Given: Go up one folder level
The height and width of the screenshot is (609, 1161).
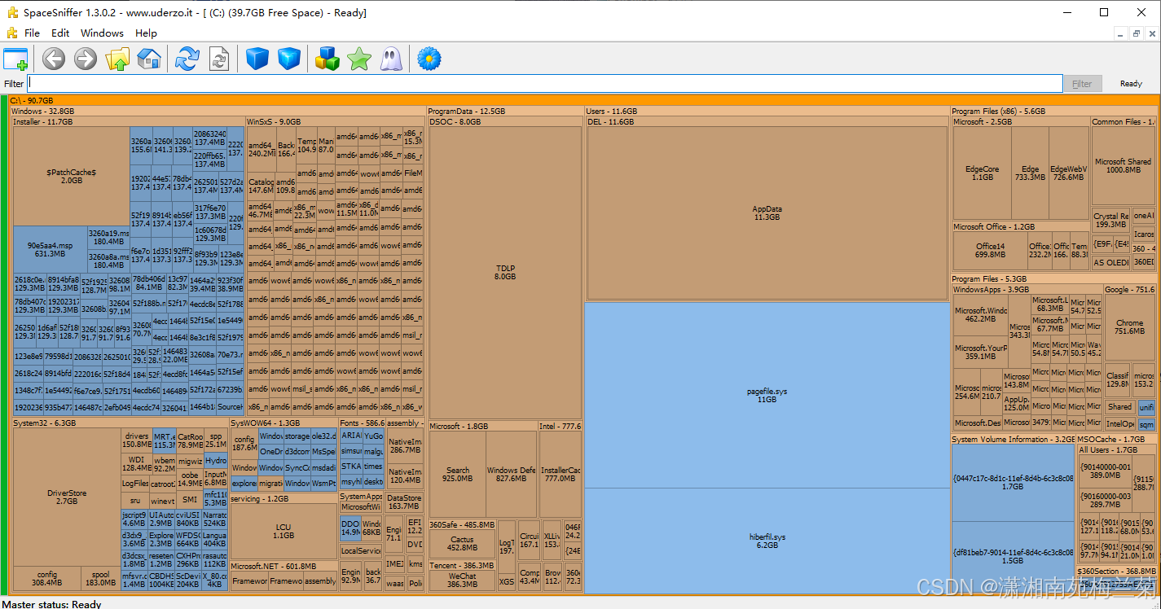Looking at the screenshot, I should coord(118,59).
